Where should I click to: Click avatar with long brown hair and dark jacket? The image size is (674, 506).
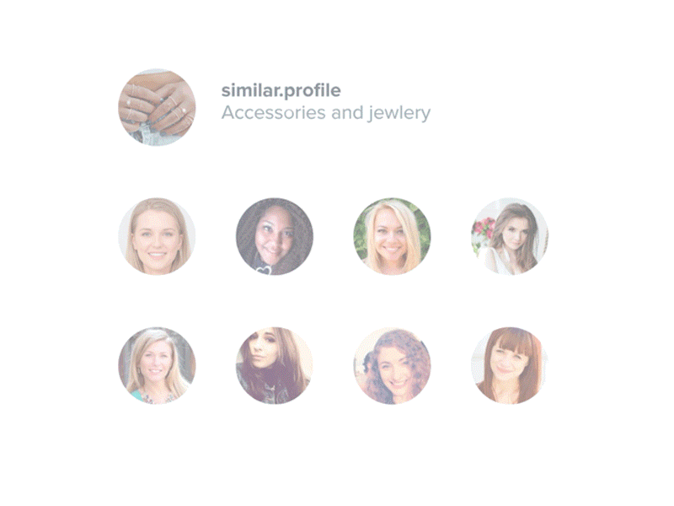275,365
